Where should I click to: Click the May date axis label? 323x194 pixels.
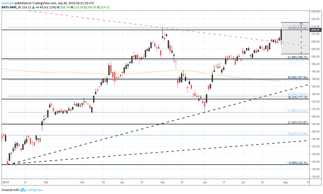[163, 182]
